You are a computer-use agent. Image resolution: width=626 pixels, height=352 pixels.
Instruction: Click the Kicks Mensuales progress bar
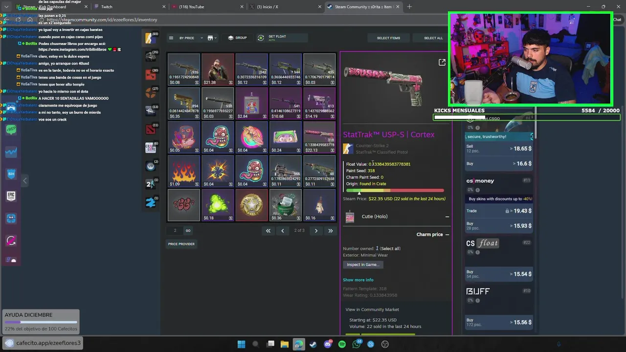527,117
